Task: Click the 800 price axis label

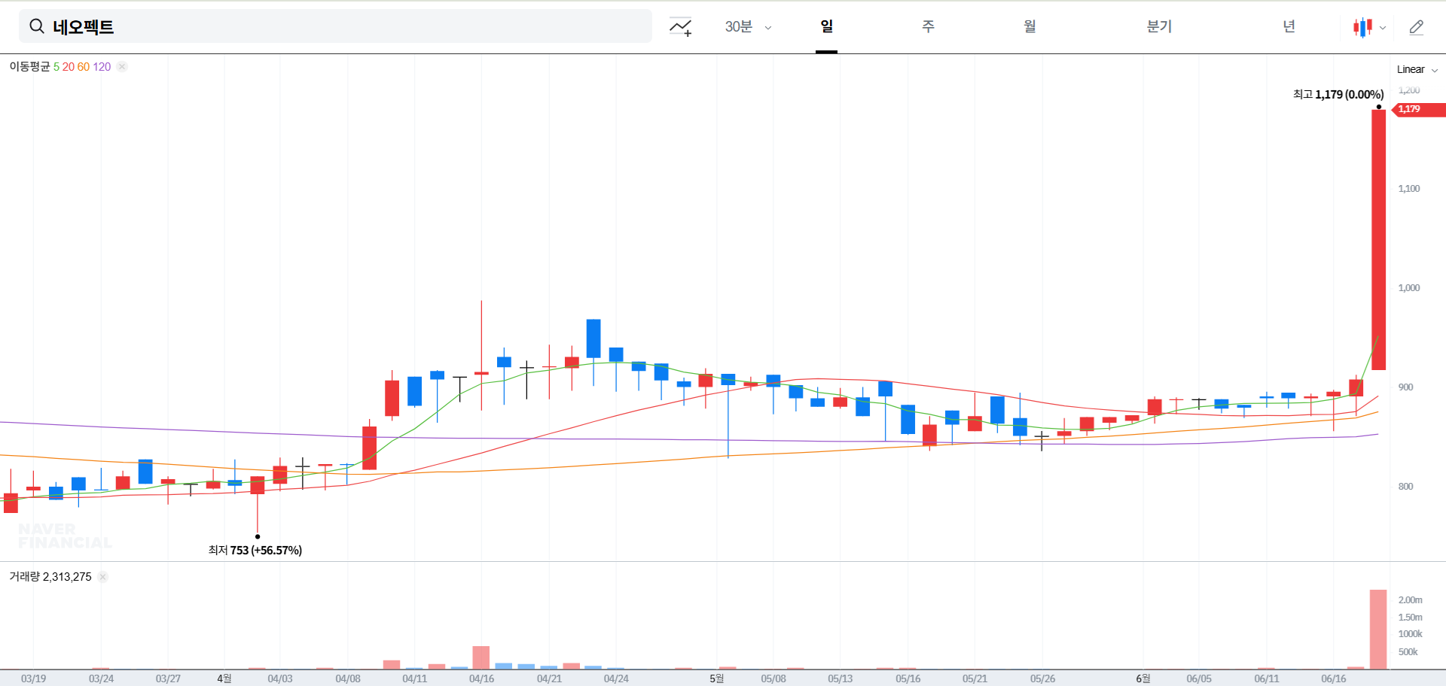Action: 1406,486
